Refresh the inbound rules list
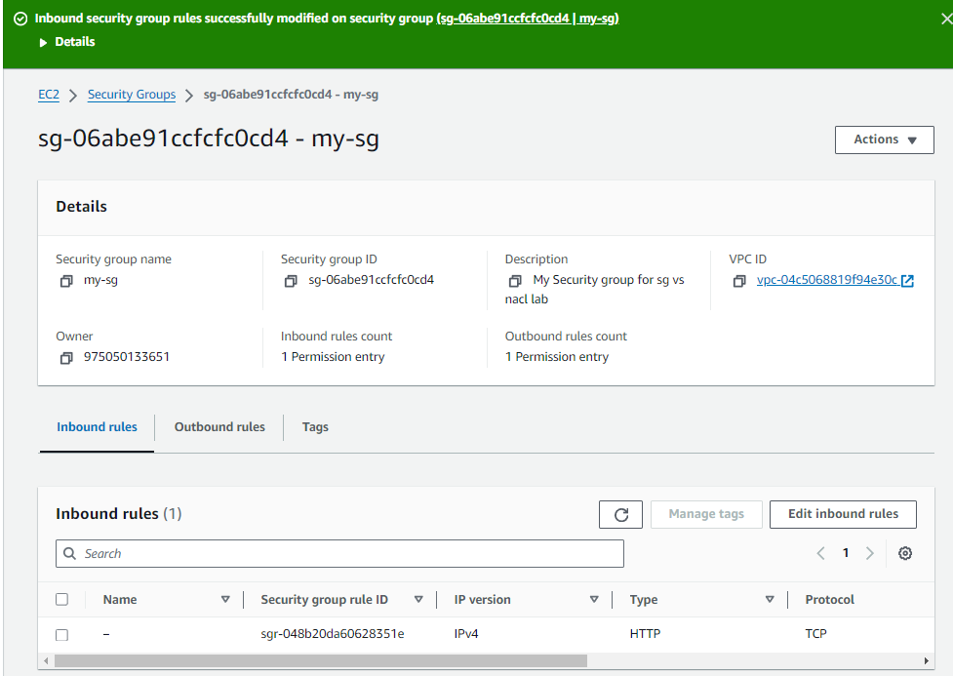953x676 pixels. point(620,514)
